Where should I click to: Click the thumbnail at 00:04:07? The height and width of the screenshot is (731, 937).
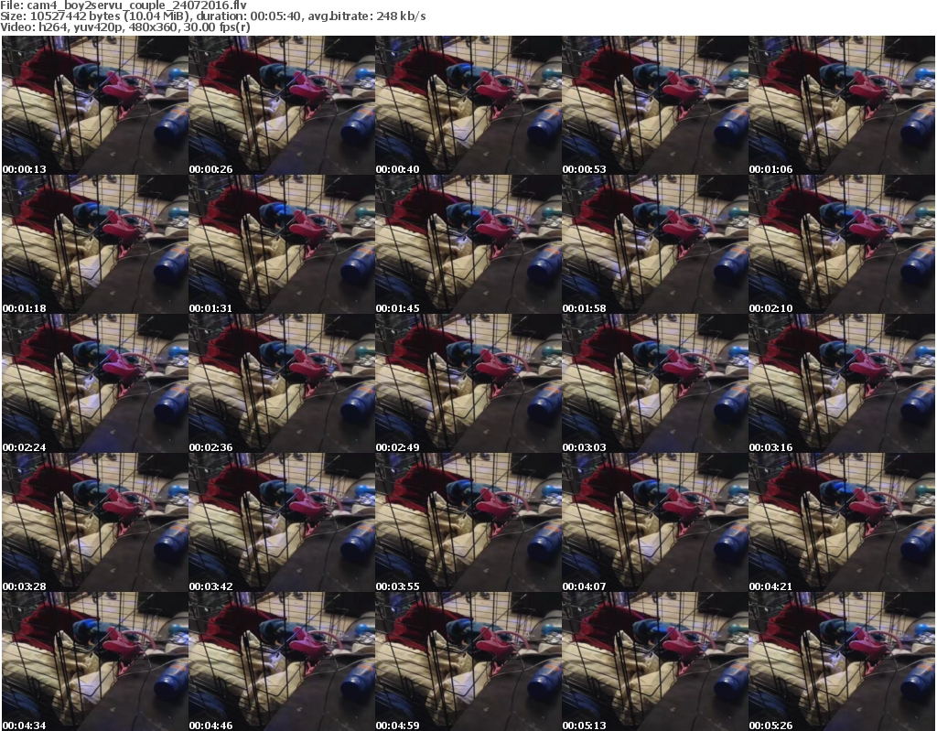pyautogui.click(x=655, y=522)
